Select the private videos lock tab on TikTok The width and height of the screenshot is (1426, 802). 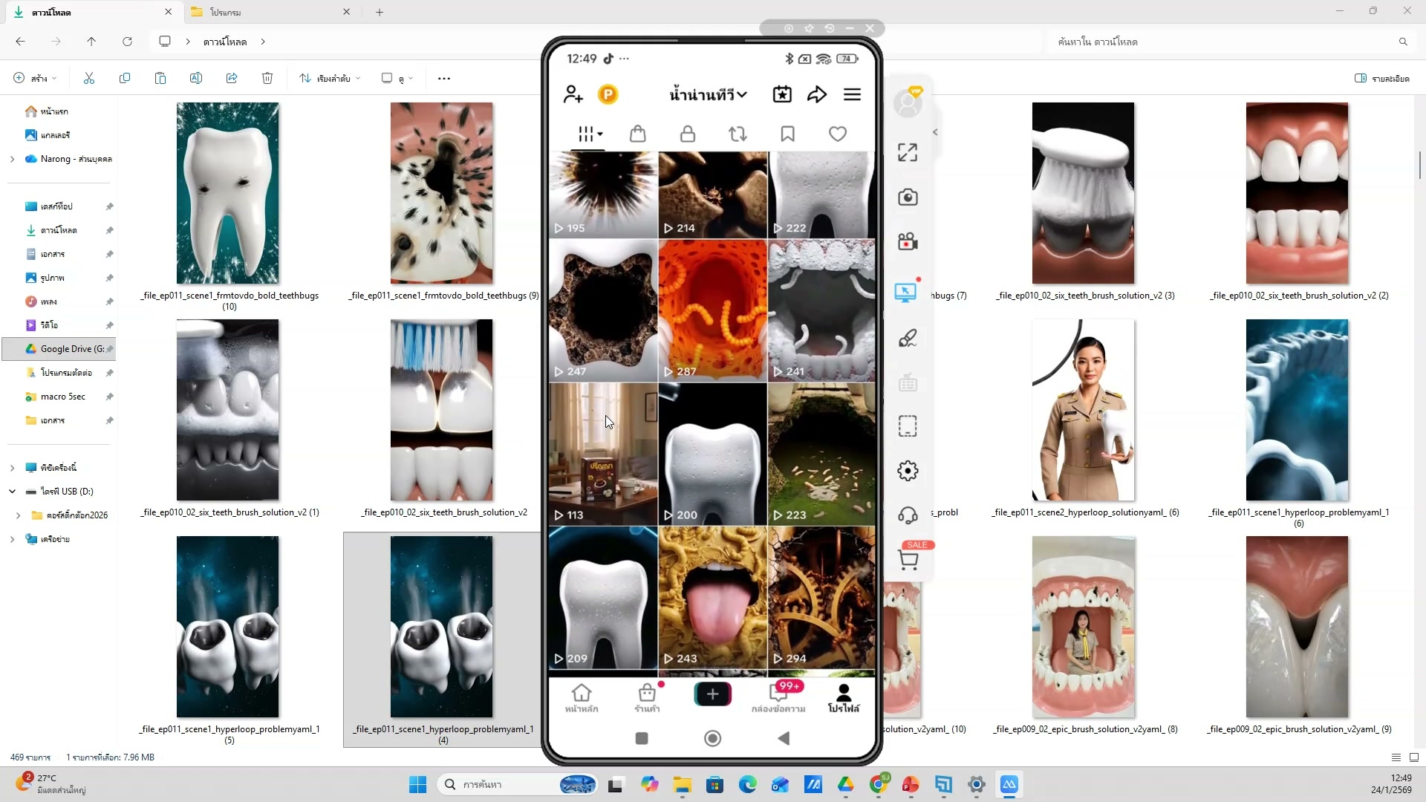pos(688,134)
